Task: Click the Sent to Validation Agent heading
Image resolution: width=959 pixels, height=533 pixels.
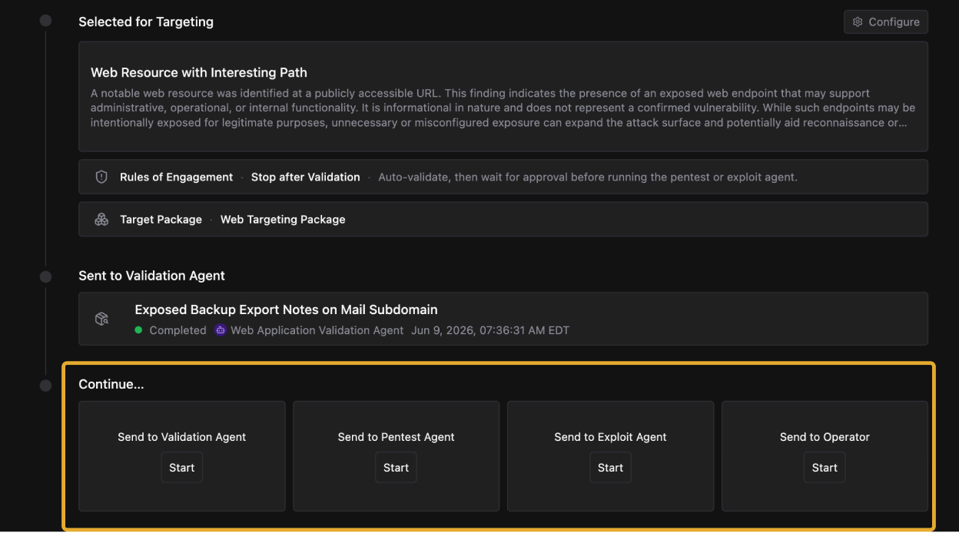Action: (151, 276)
